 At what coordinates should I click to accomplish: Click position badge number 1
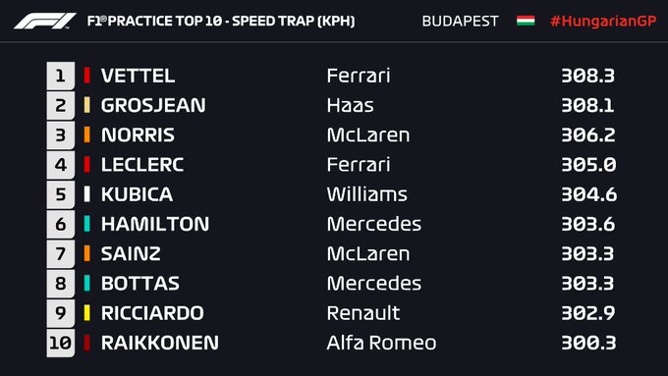(x=61, y=76)
